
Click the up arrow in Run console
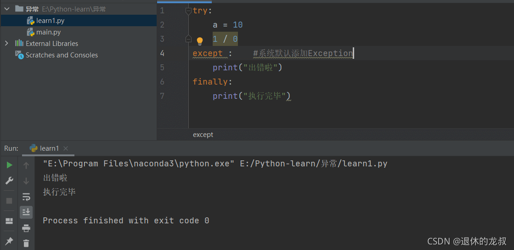(x=26, y=165)
